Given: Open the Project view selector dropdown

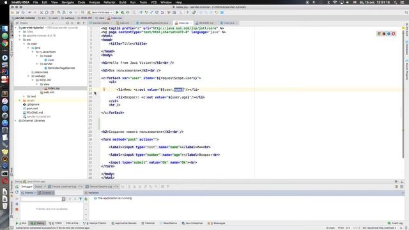Looking at the screenshot, I should (35, 23).
